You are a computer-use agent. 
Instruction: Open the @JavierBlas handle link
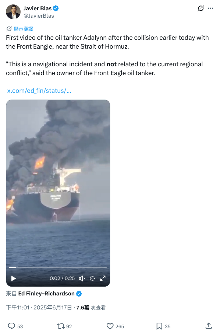[39, 16]
